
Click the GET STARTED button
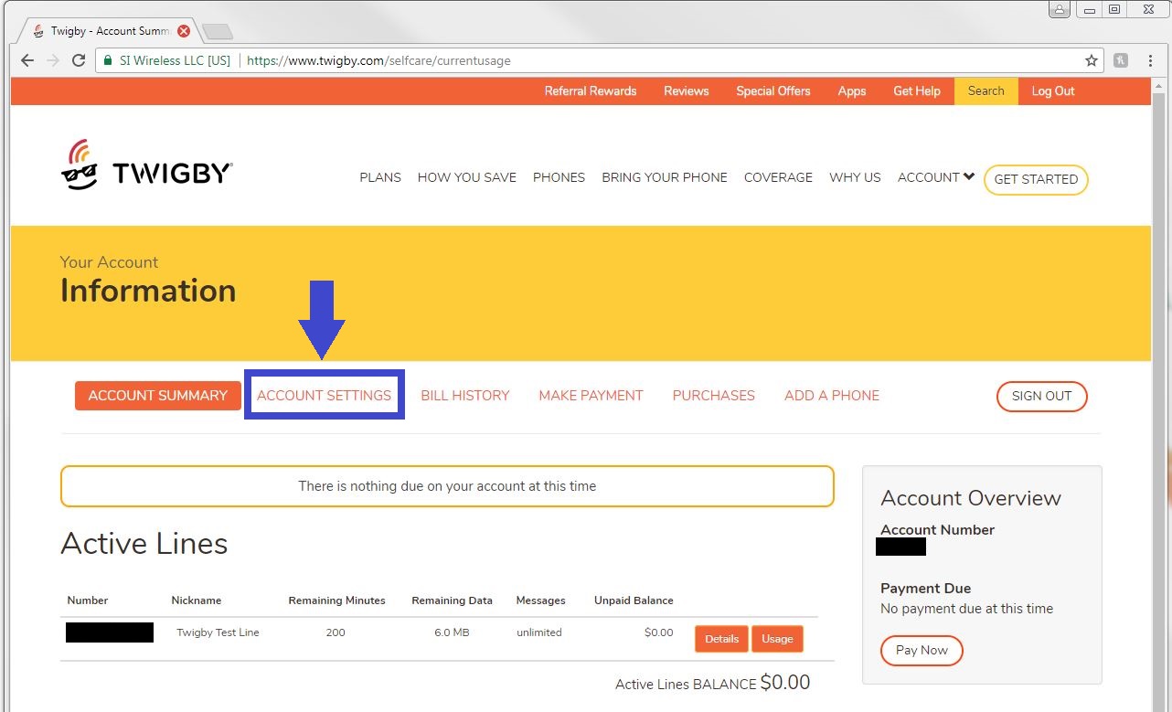pyautogui.click(x=1036, y=179)
